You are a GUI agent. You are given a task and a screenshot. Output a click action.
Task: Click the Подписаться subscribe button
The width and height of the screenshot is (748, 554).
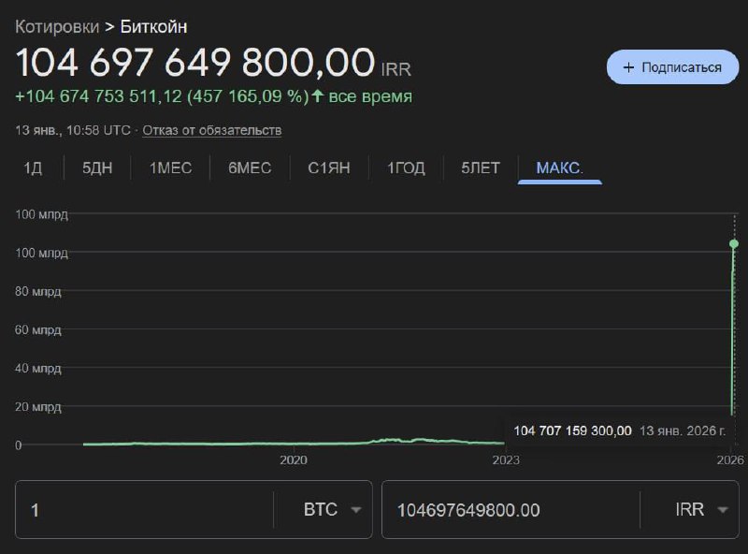(x=672, y=67)
